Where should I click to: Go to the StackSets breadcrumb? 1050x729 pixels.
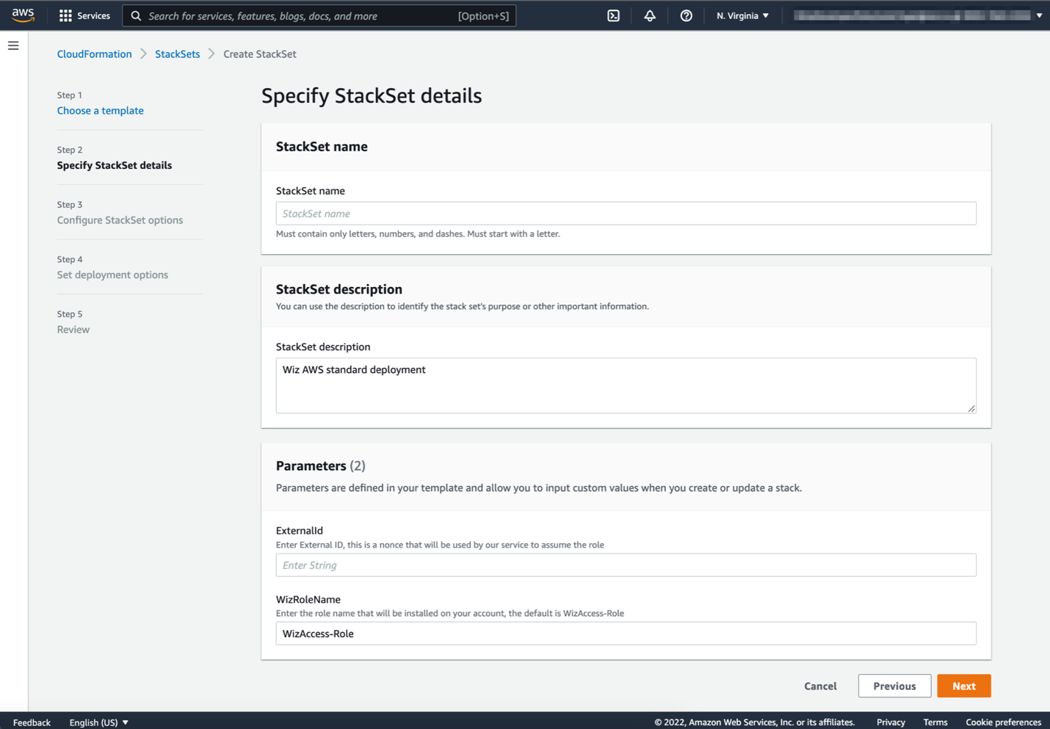(177, 54)
